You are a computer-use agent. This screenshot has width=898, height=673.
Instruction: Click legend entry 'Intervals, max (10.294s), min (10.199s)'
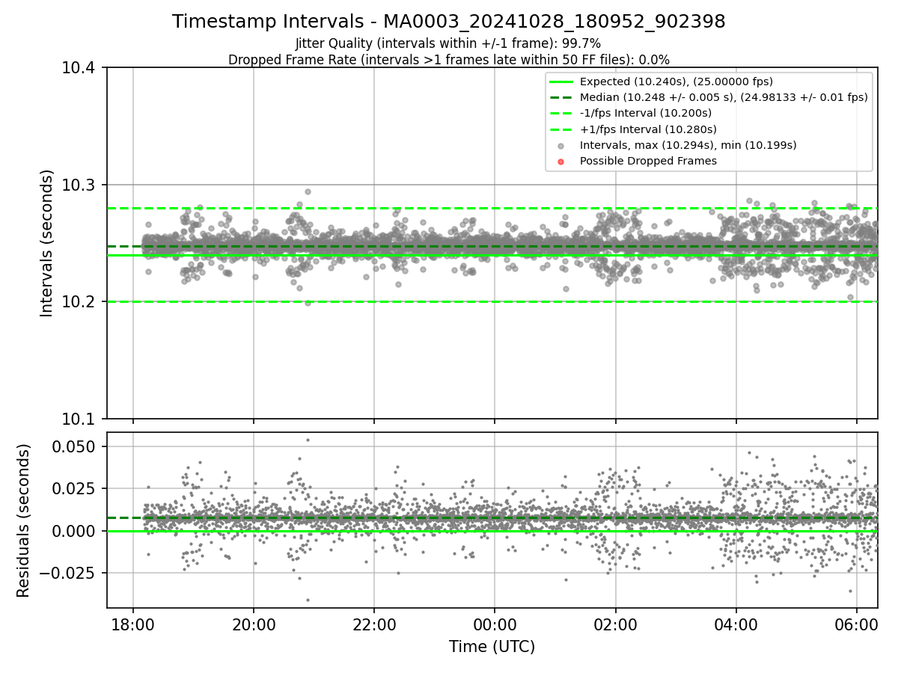pyautogui.click(x=688, y=144)
